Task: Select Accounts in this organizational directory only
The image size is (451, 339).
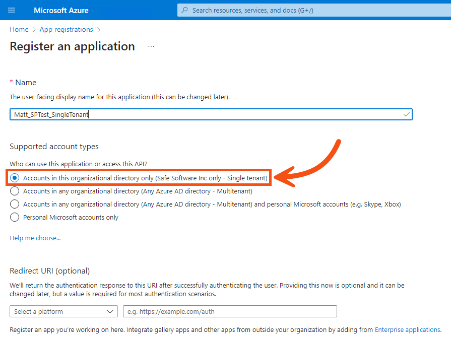Action: click(16, 178)
